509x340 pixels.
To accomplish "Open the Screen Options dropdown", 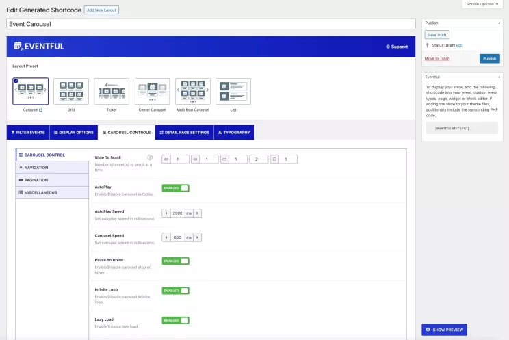I will [483, 4].
